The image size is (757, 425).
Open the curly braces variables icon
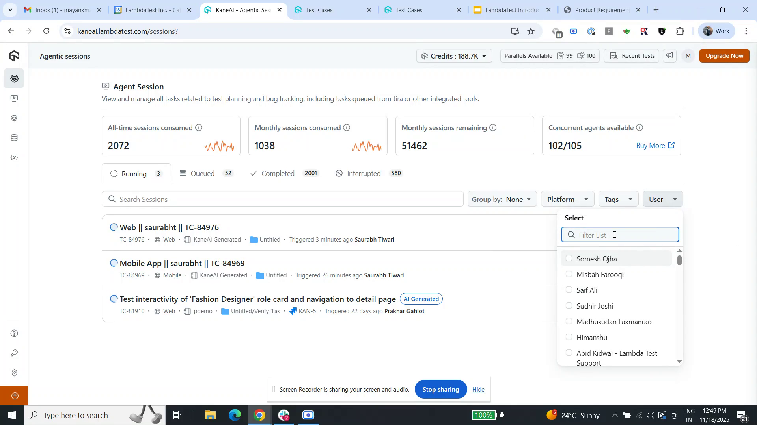coord(14,157)
